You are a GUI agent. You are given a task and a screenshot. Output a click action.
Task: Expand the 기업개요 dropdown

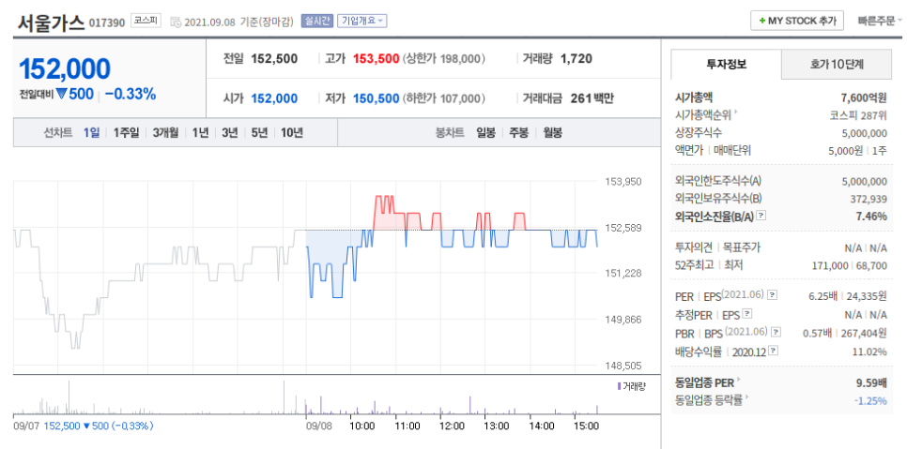point(362,21)
